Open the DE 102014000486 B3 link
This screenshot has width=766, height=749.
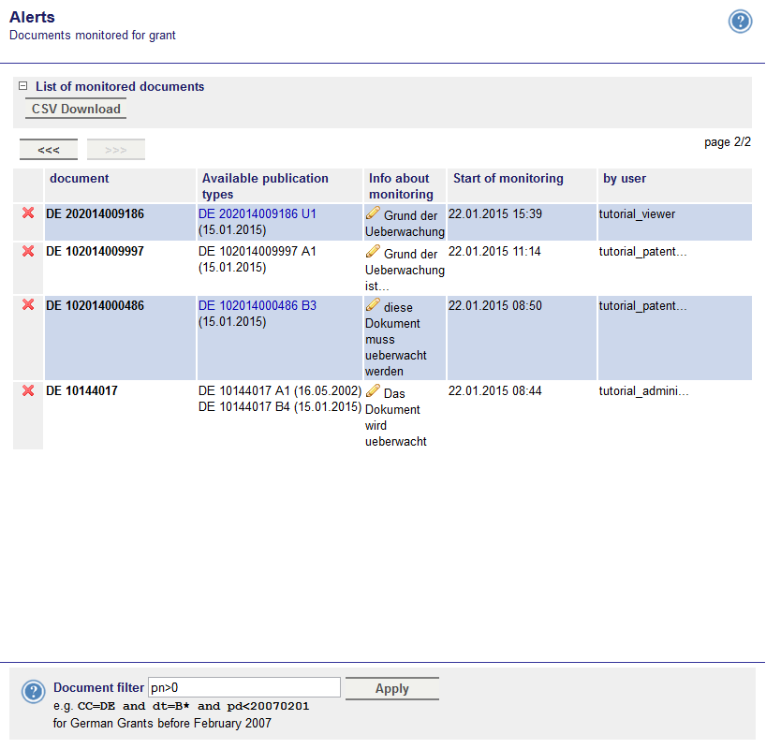click(258, 305)
